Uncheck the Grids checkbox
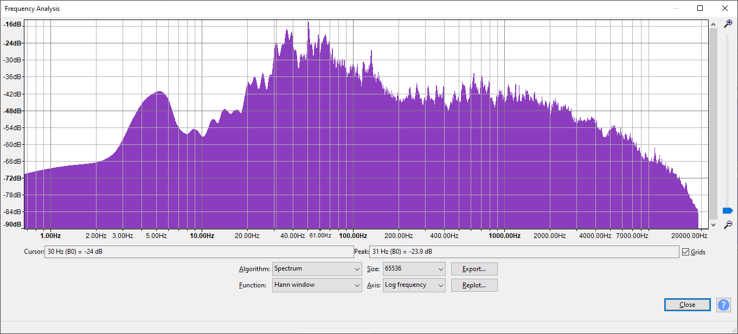738x334 pixels. tap(686, 252)
